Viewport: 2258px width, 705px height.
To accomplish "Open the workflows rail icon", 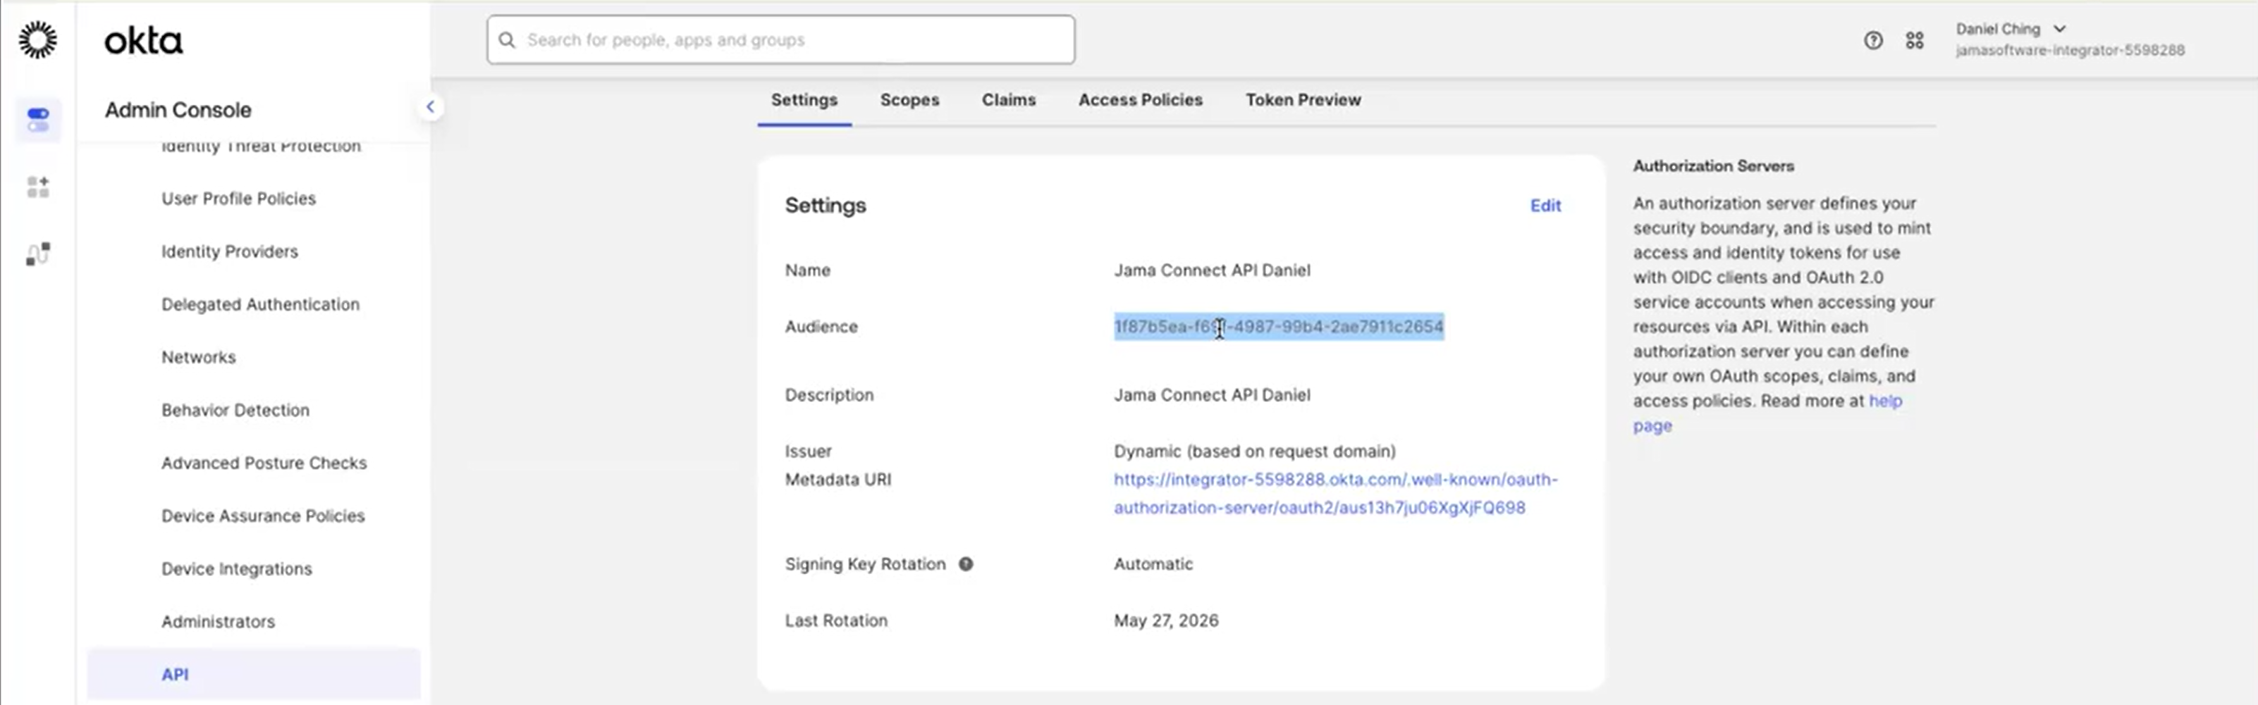I will 37,254.
